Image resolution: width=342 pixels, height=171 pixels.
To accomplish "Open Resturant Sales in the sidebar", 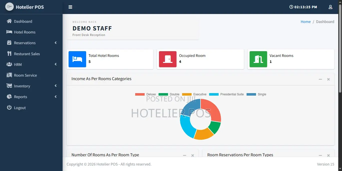I will [31, 54].
